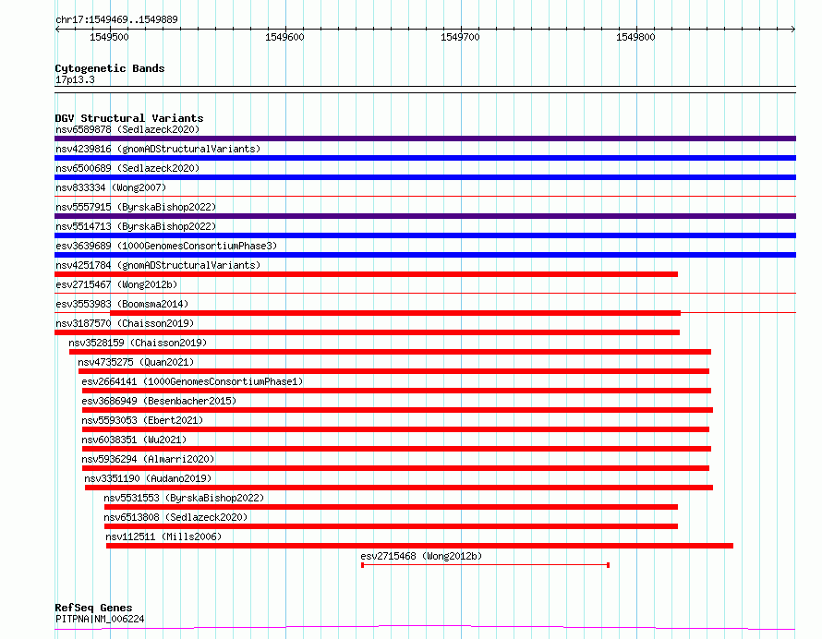The height and width of the screenshot is (639, 822).
Task: Click the red bar under nsv3528159
Action: (x=390, y=352)
